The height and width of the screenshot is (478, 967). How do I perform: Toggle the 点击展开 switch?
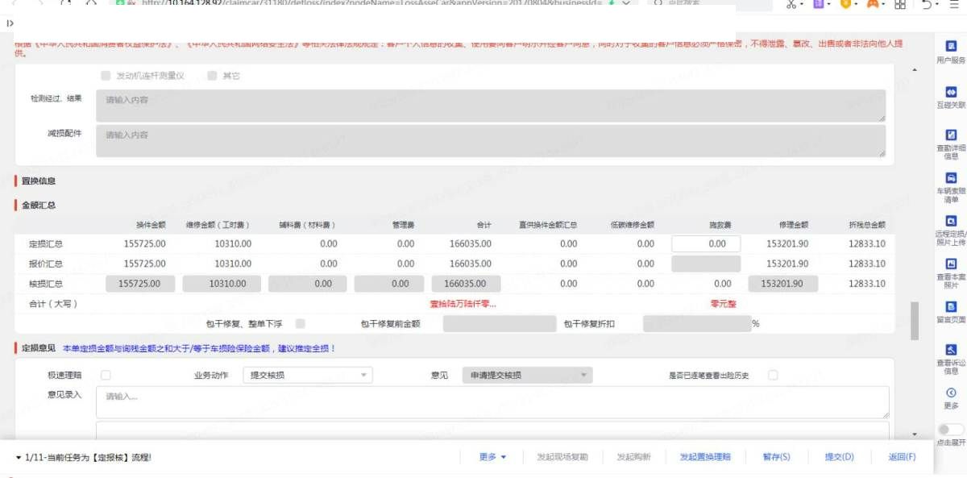pyautogui.click(x=951, y=430)
